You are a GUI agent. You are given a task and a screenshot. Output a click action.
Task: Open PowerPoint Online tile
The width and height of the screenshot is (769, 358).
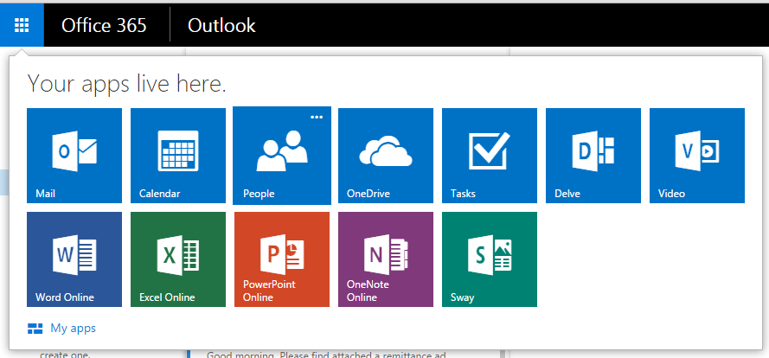[x=282, y=259]
